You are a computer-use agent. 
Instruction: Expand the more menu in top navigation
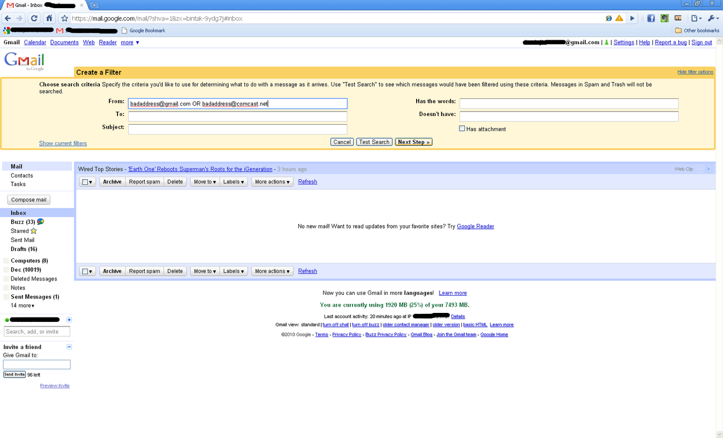tap(130, 42)
